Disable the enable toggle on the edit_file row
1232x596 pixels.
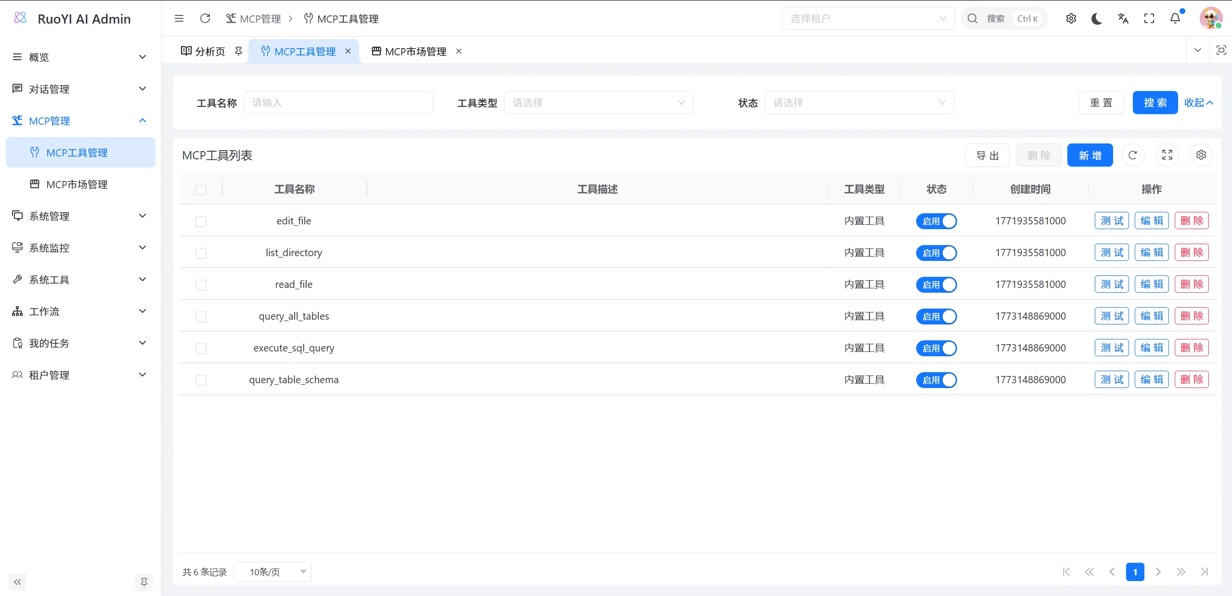point(936,221)
